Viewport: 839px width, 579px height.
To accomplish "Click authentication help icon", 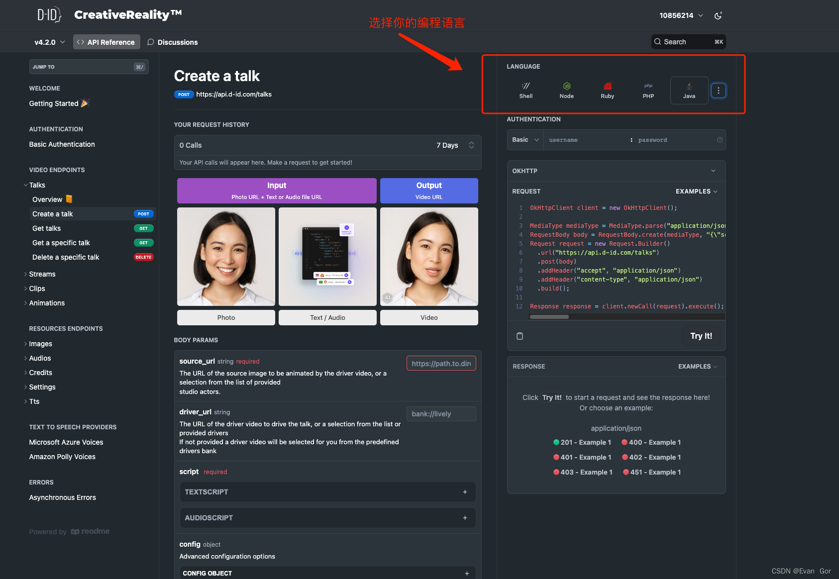I will pos(720,140).
